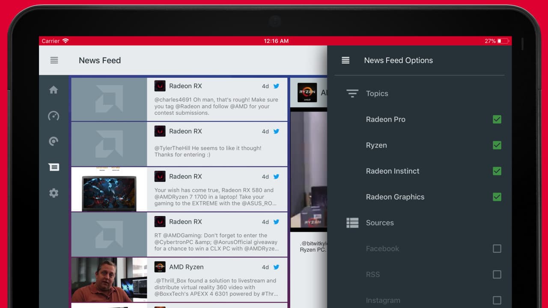
Task: Read the "@TylerTheHill He seems to like it" tweet text
Action: coord(208,151)
